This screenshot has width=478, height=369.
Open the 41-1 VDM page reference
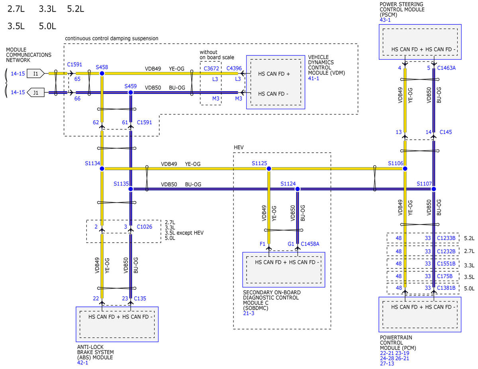click(313, 78)
